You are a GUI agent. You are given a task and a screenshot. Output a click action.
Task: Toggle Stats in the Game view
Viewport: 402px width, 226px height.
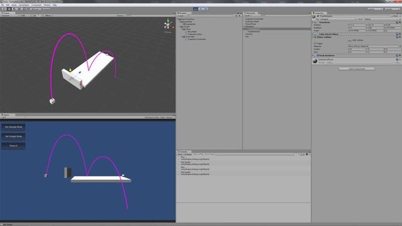[163, 117]
